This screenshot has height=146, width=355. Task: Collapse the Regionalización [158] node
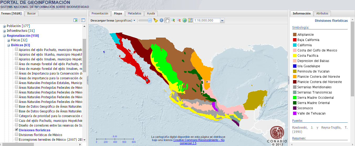point(4,36)
